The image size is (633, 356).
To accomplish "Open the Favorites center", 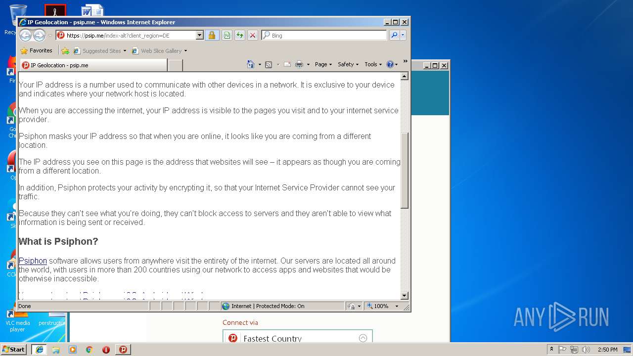I will 36,50.
